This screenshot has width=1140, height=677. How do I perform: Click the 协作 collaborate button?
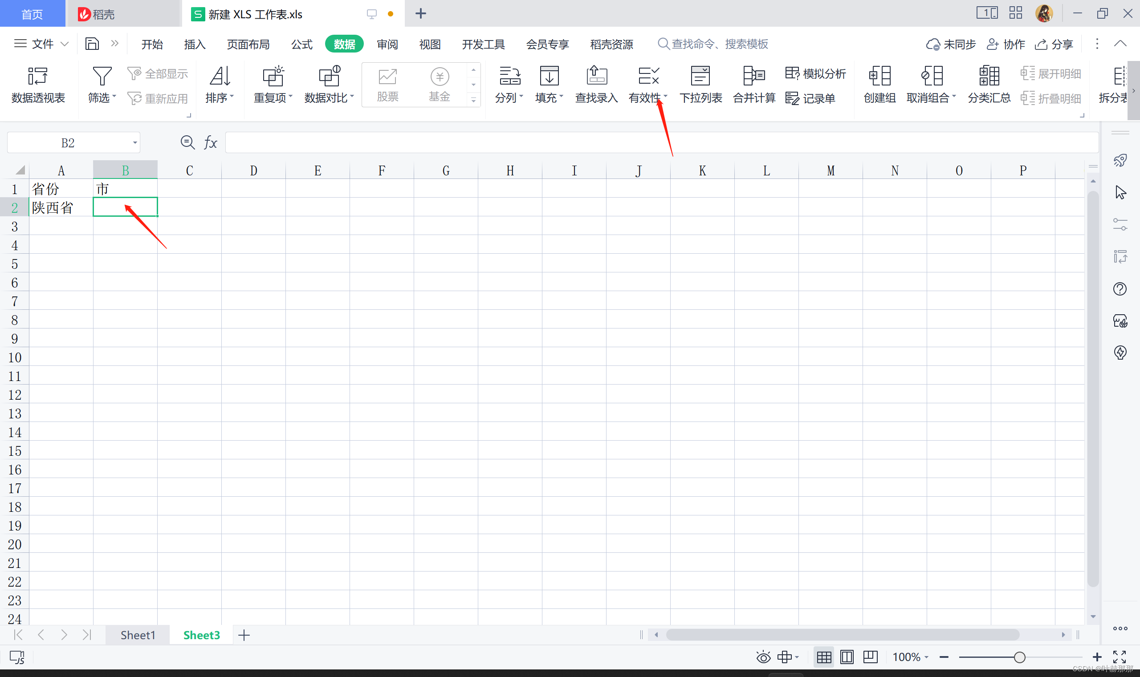1006,44
